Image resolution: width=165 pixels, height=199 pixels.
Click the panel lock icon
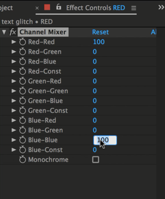point(58,7)
